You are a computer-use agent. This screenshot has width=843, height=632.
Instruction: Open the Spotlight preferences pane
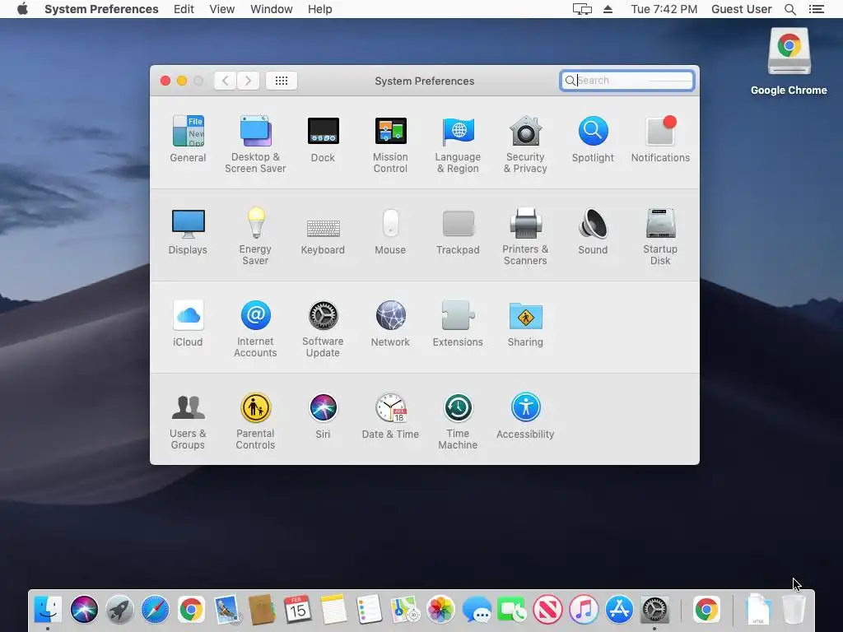[593, 138]
